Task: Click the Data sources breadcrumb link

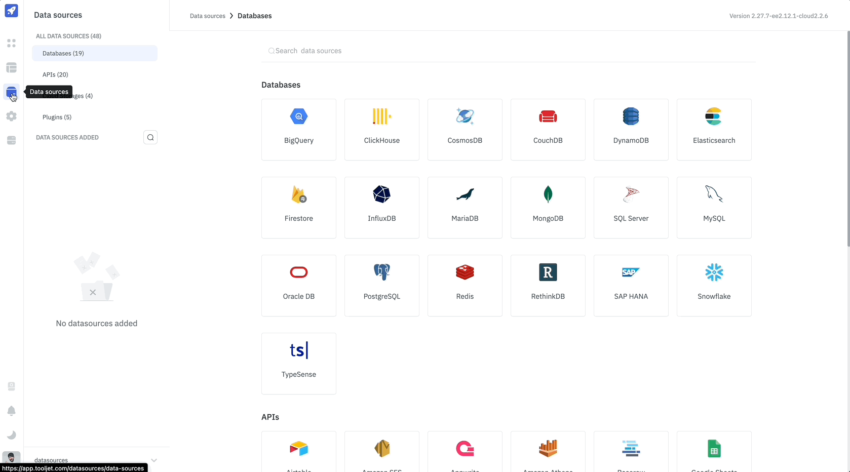Action: coord(207,16)
